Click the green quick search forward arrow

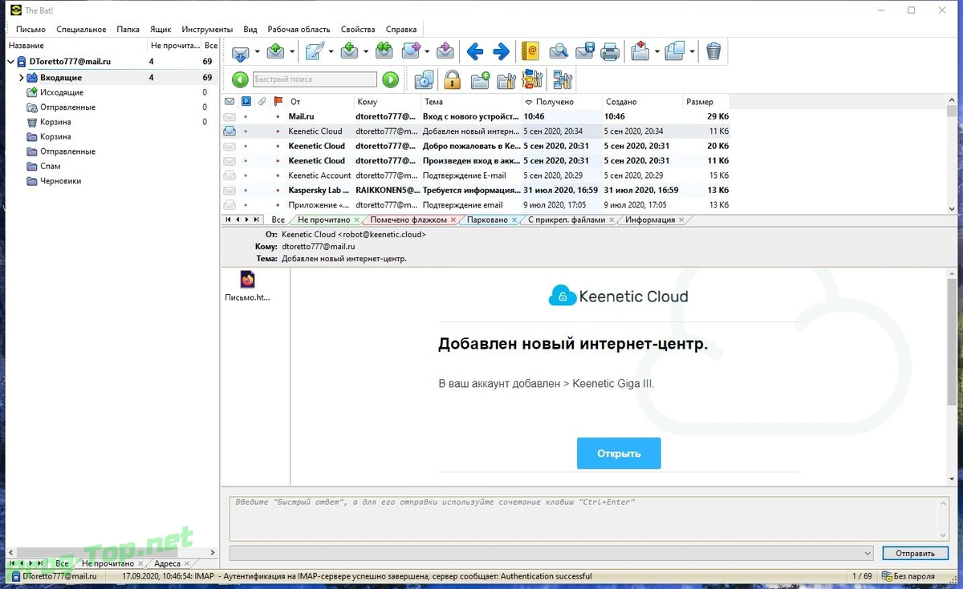390,79
